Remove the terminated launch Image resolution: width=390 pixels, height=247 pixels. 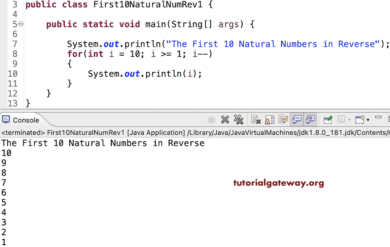tap(225, 119)
